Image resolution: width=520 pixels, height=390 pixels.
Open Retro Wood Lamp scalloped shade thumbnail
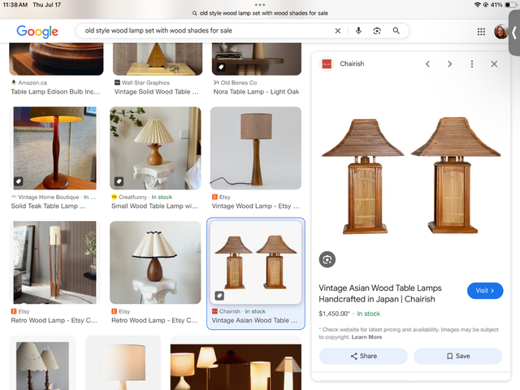click(155, 262)
